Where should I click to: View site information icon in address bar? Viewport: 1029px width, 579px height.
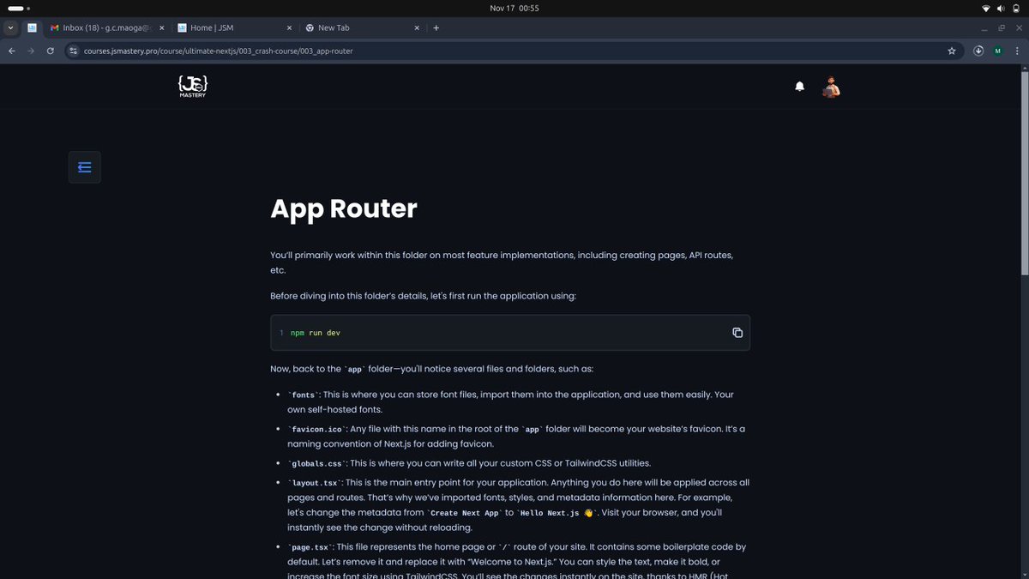74,51
